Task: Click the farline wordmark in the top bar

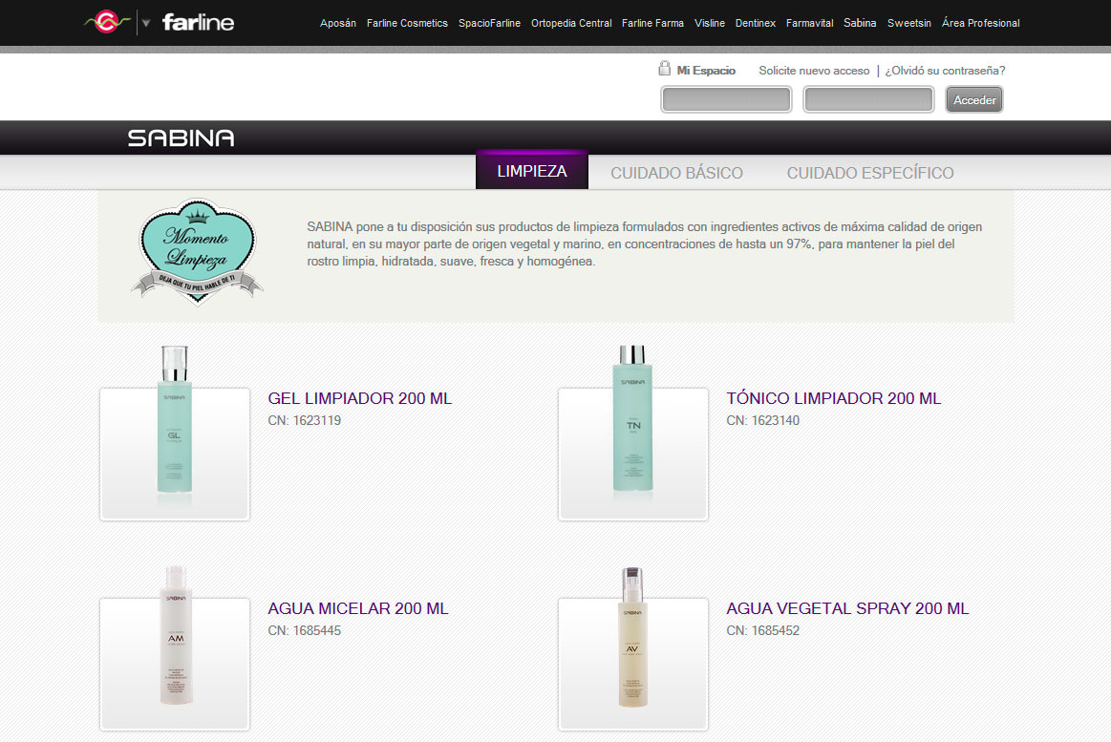Action: [201, 21]
